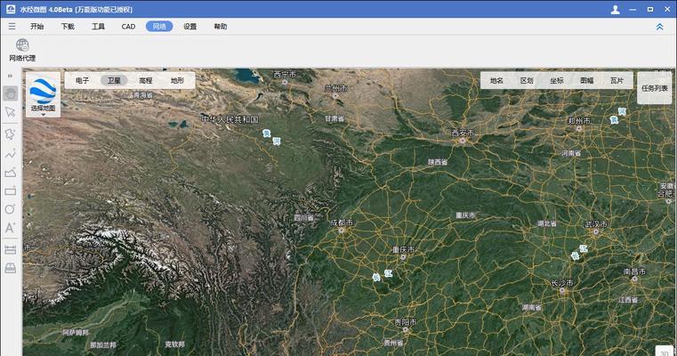
Task: Switch map type to 高程
Action: (146, 80)
